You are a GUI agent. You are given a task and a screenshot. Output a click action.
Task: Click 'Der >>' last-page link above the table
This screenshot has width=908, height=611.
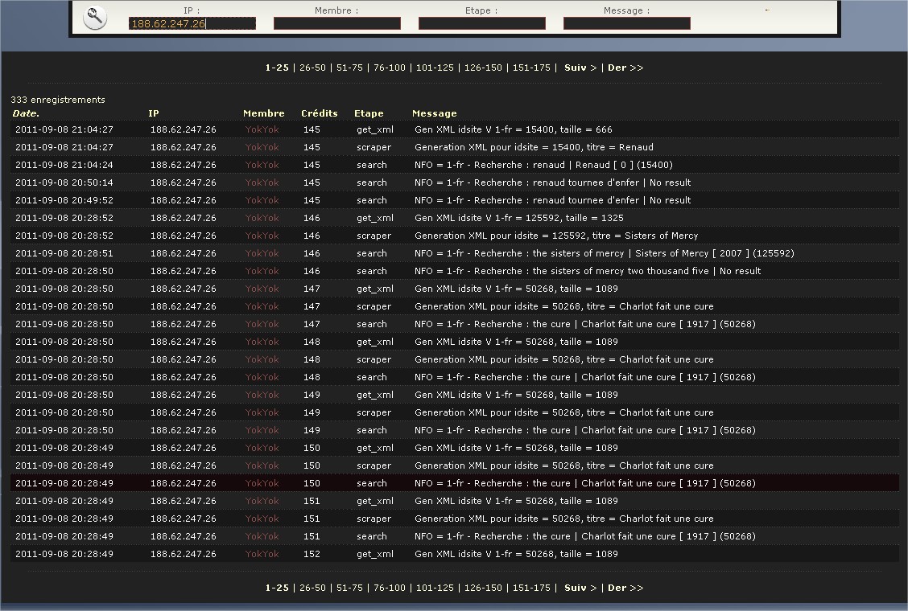tap(625, 68)
